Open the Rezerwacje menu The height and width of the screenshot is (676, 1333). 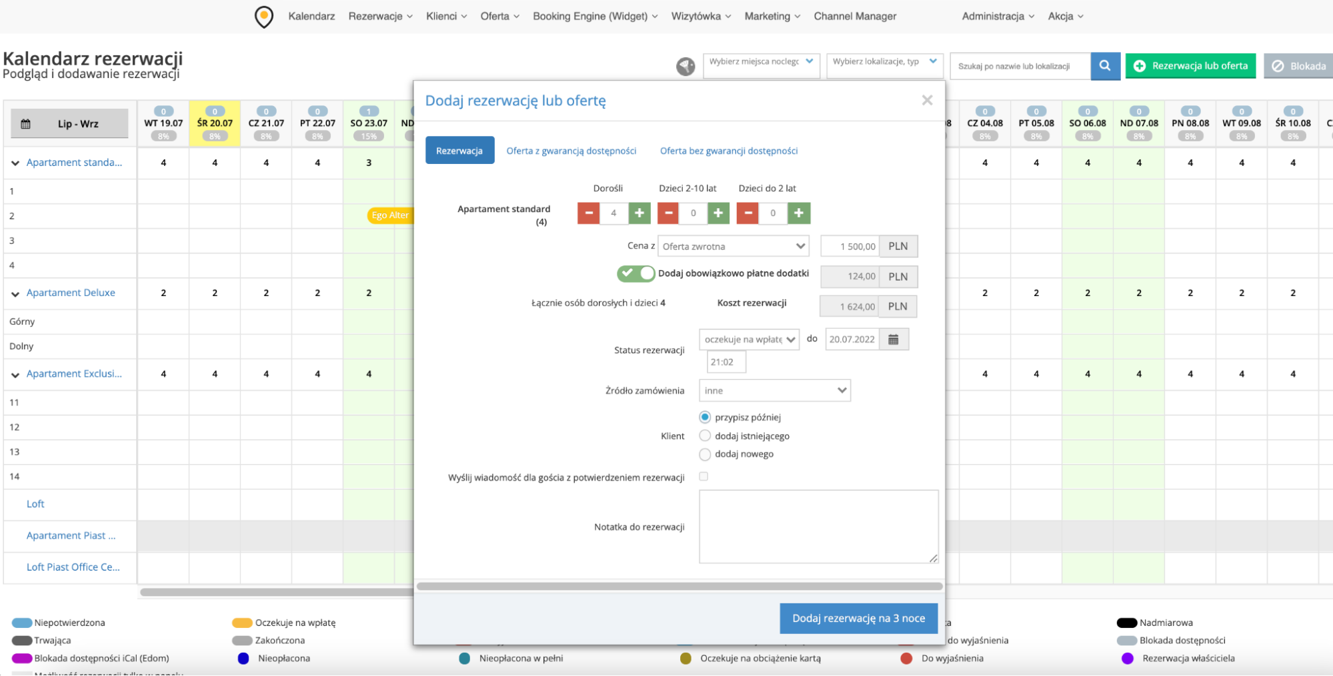tap(380, 16)
